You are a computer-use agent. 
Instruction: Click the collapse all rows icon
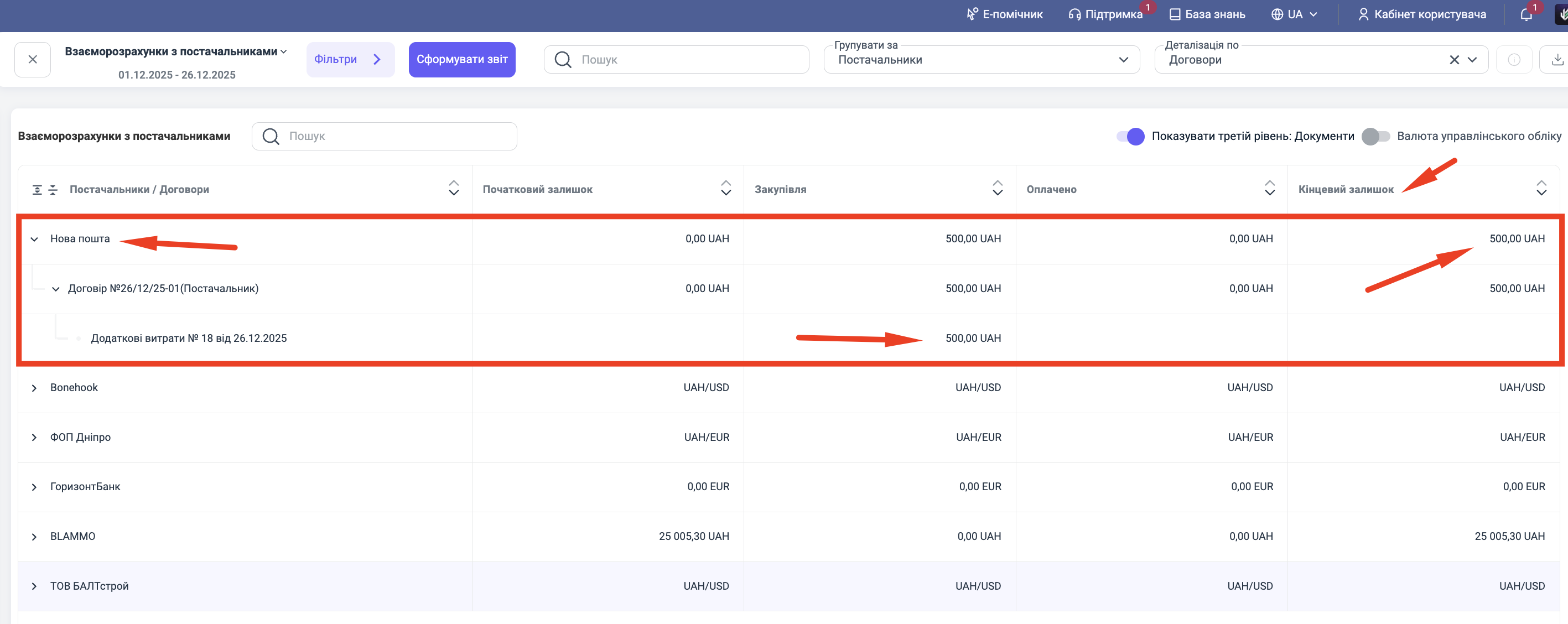53,190
